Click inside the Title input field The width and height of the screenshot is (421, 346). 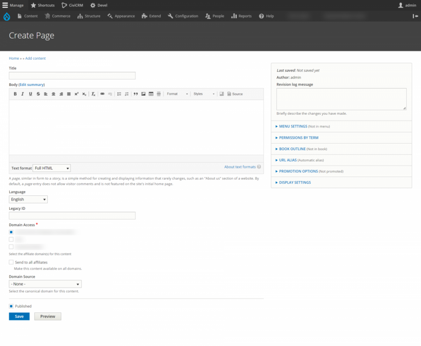point(72,76)
